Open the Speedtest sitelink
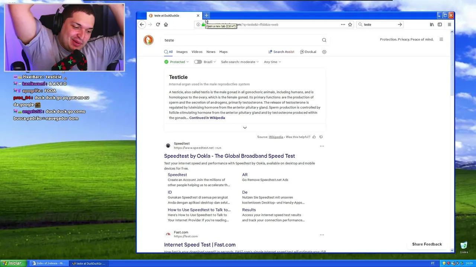The image size is (476, 267). tap(177, 175)
